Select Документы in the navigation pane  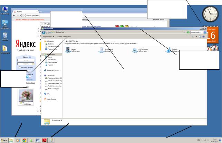(50, 60)
